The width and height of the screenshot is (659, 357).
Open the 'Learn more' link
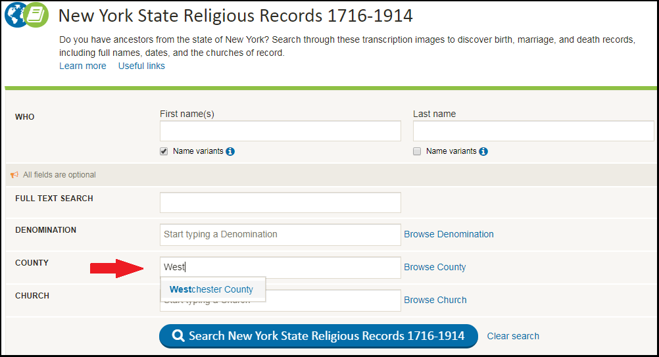(x=82, y=66)
